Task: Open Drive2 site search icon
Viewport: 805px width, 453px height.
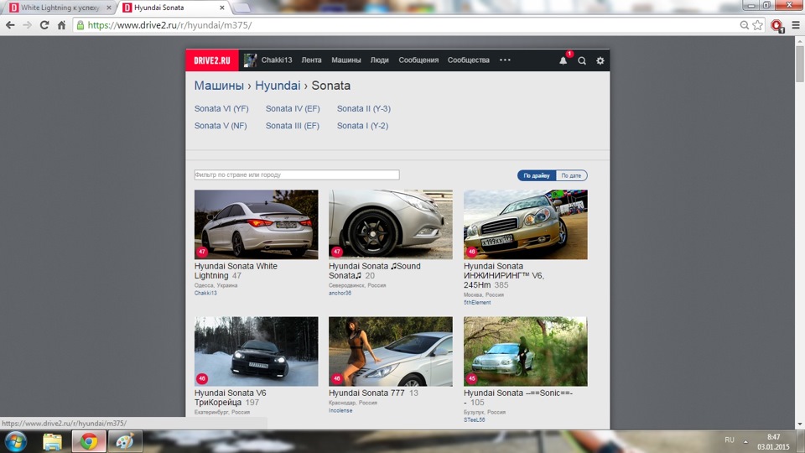Action: tap(582, 60)
